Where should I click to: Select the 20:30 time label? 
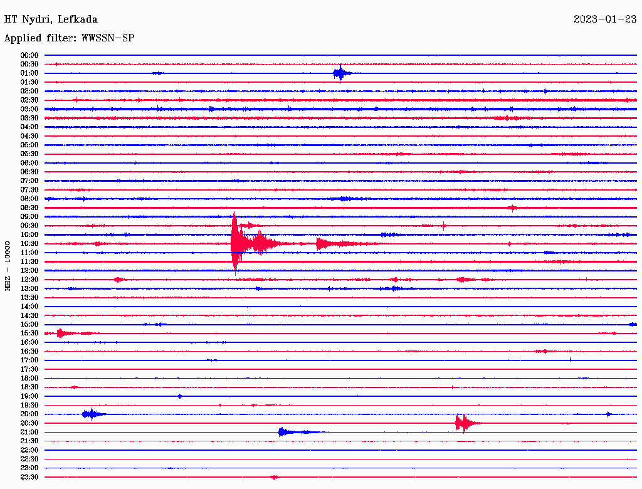coord(29,423)
